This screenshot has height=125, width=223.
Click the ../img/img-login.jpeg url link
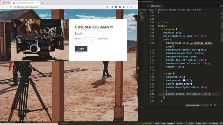(200, 43)
